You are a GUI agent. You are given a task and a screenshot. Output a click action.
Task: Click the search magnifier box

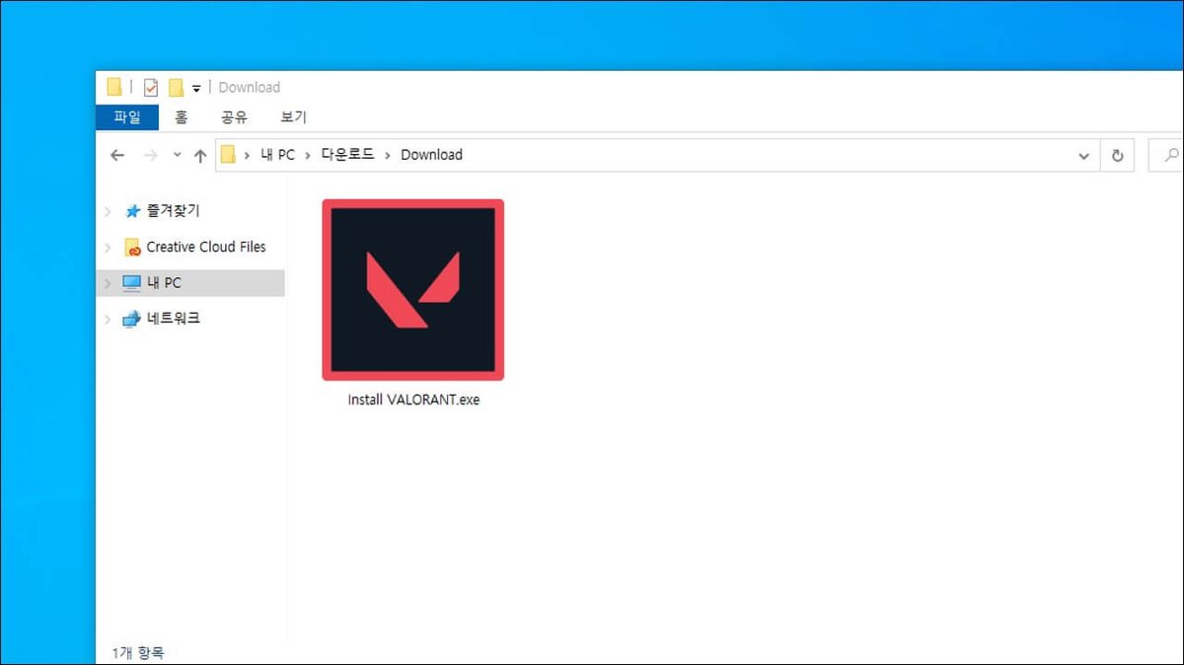[1166, 156]
